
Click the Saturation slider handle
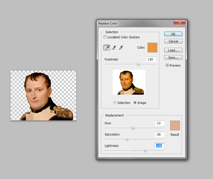[x=127, y=139]
